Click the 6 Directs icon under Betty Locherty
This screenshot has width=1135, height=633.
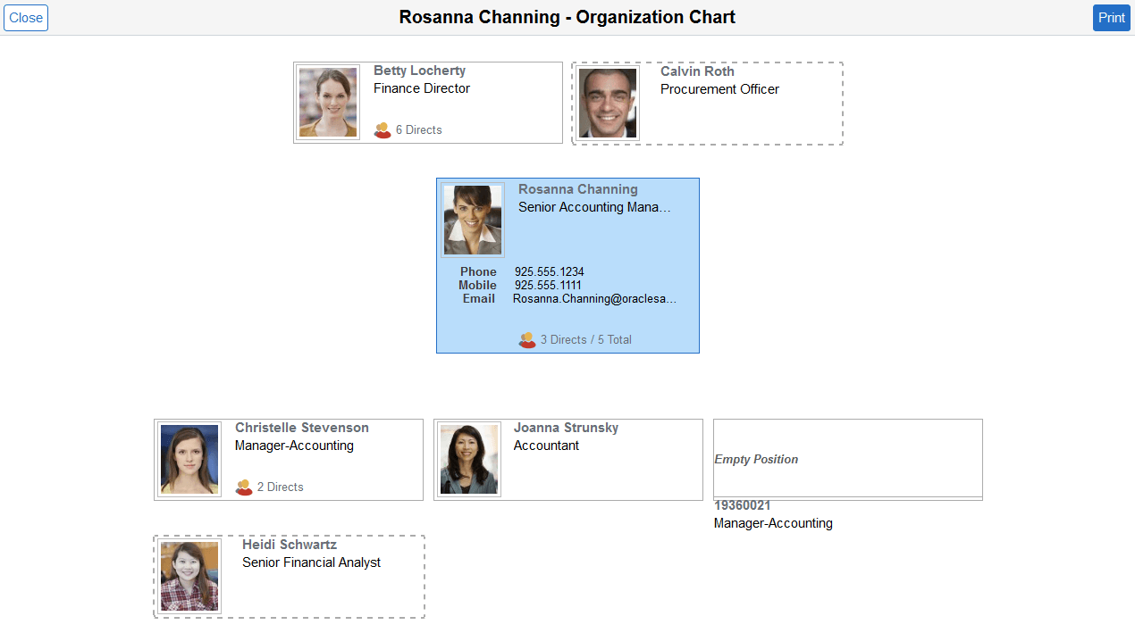click(x=383, y=129)
